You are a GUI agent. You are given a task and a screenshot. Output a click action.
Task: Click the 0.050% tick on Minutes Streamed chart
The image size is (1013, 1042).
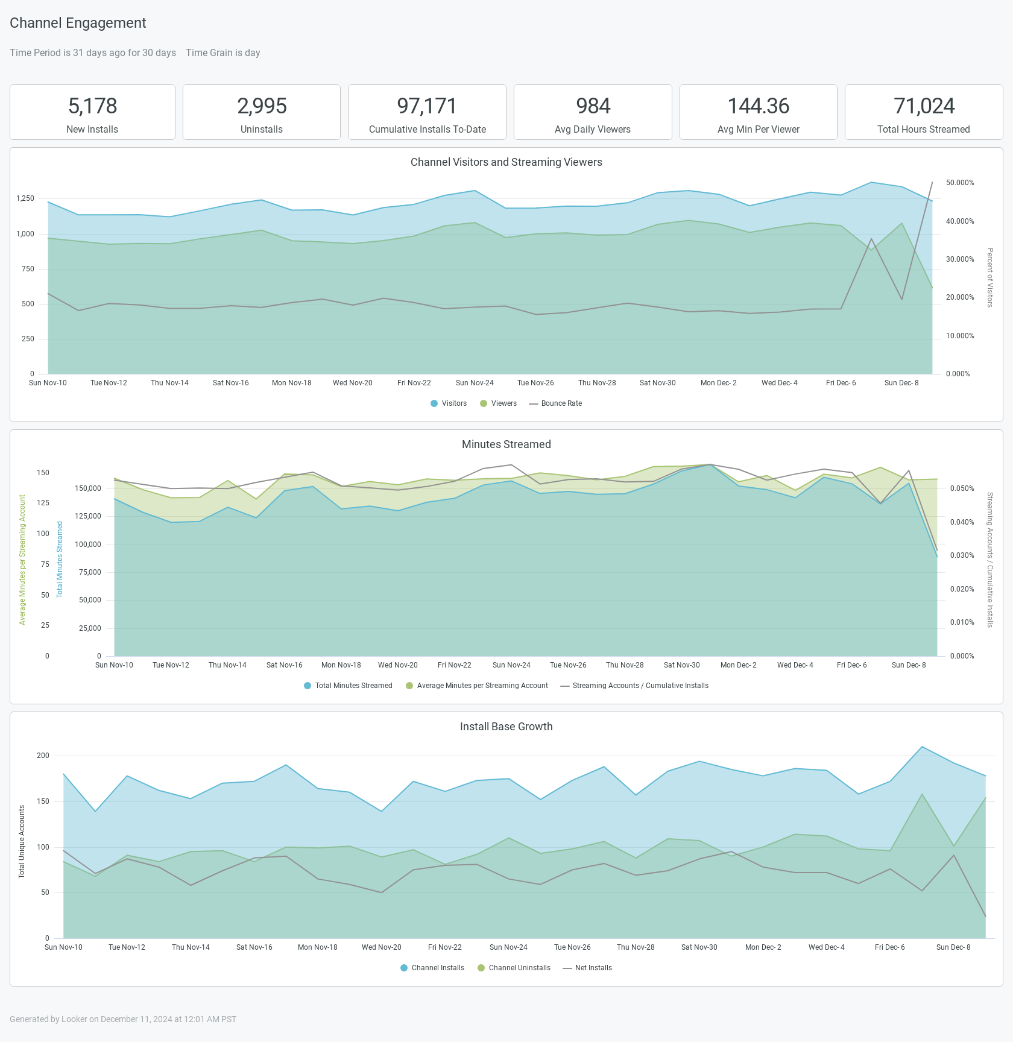pos(962,488)
